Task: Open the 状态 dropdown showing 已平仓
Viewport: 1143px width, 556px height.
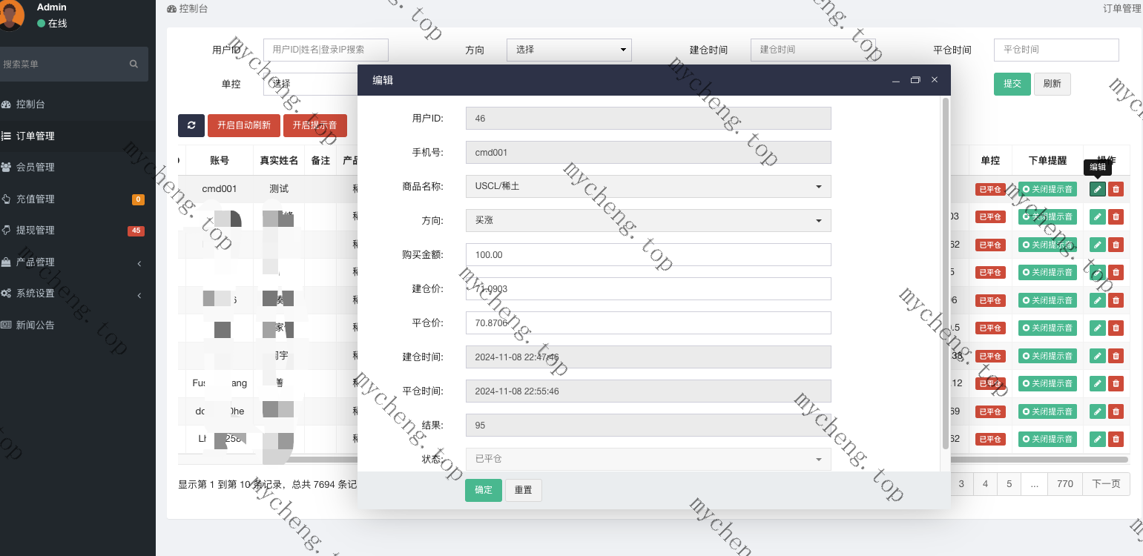Action: click(x=648, y=459)
